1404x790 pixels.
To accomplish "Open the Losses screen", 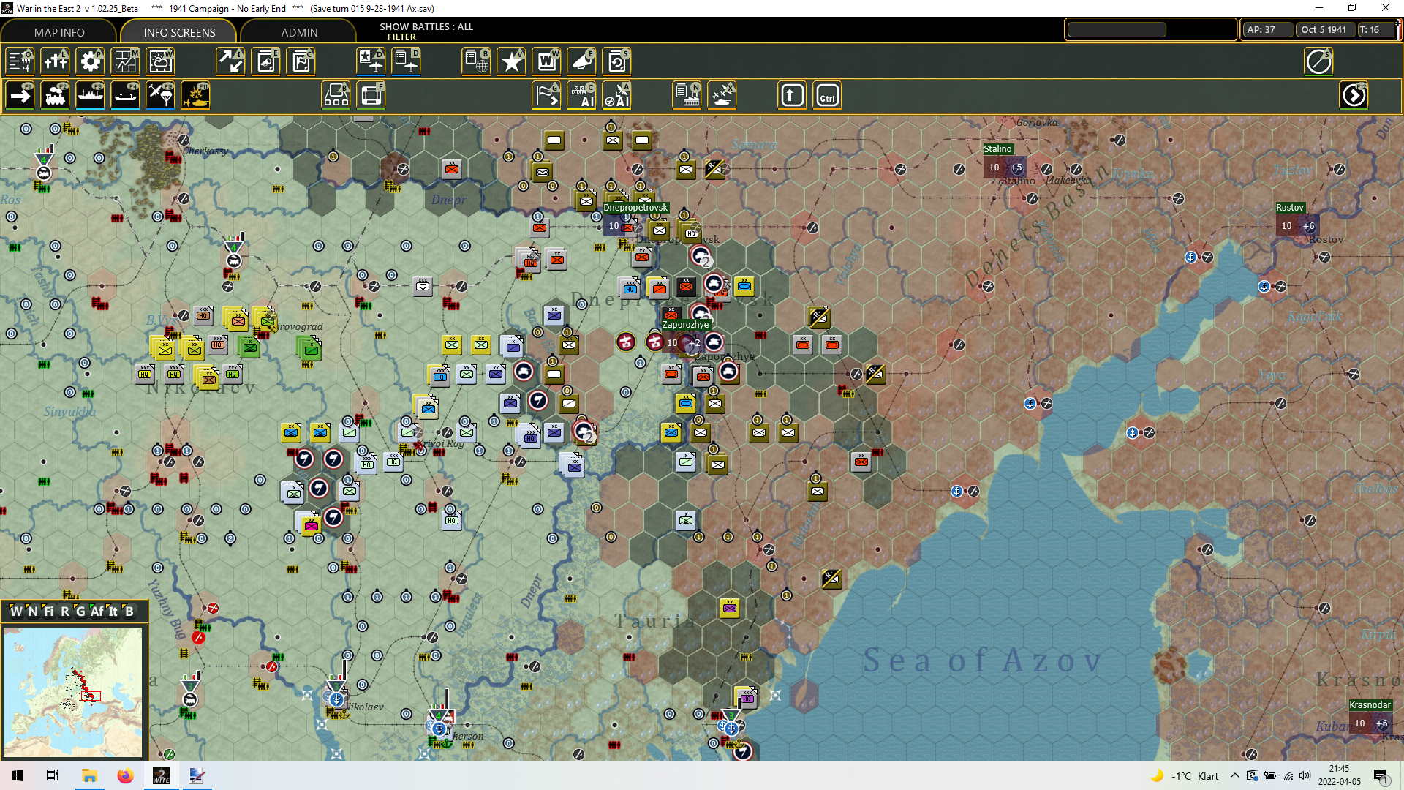I will point(55,61).
